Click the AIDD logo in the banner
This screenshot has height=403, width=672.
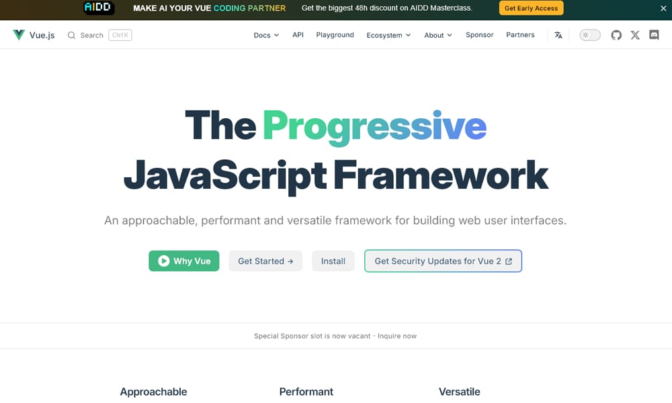pyautogui.click(x=99, y=7)
